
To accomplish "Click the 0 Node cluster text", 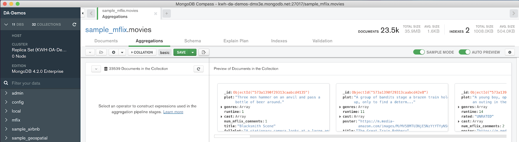I will tap(19, 56).
